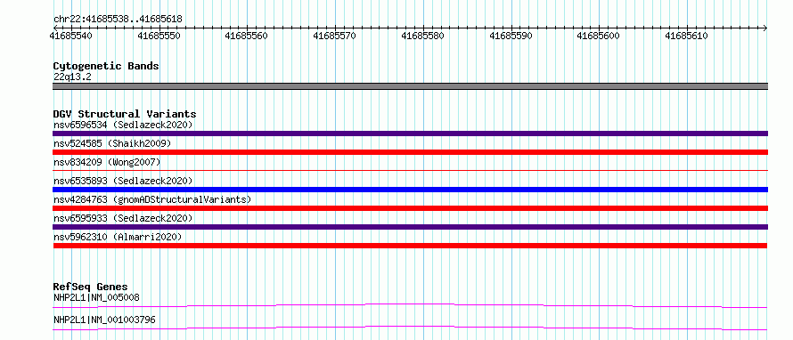793x340 pixels.
Task: Click the NHP2L1|NM_001003796 gene label
Action: point(104,320)
